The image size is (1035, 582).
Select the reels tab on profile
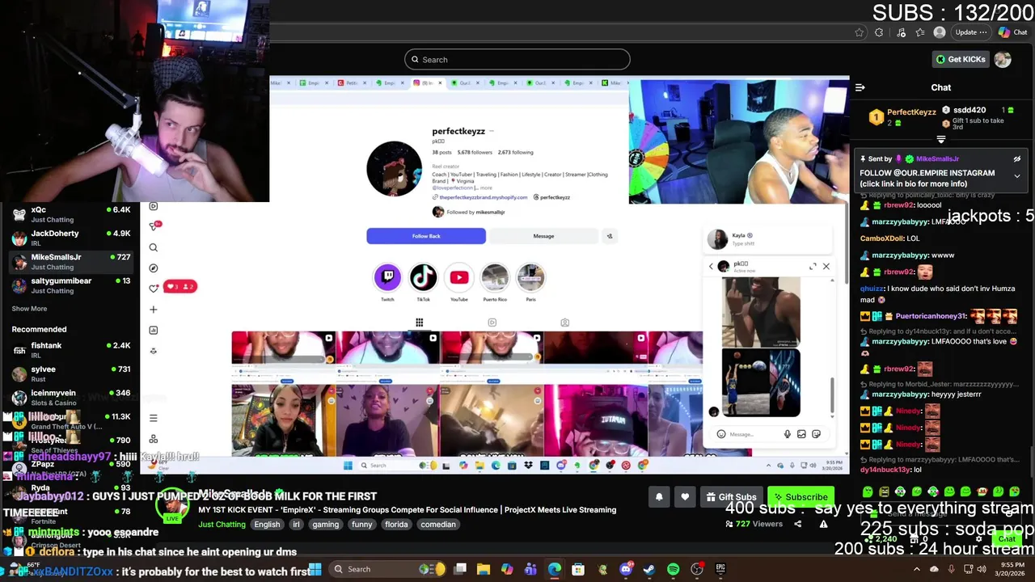[492, 323]
